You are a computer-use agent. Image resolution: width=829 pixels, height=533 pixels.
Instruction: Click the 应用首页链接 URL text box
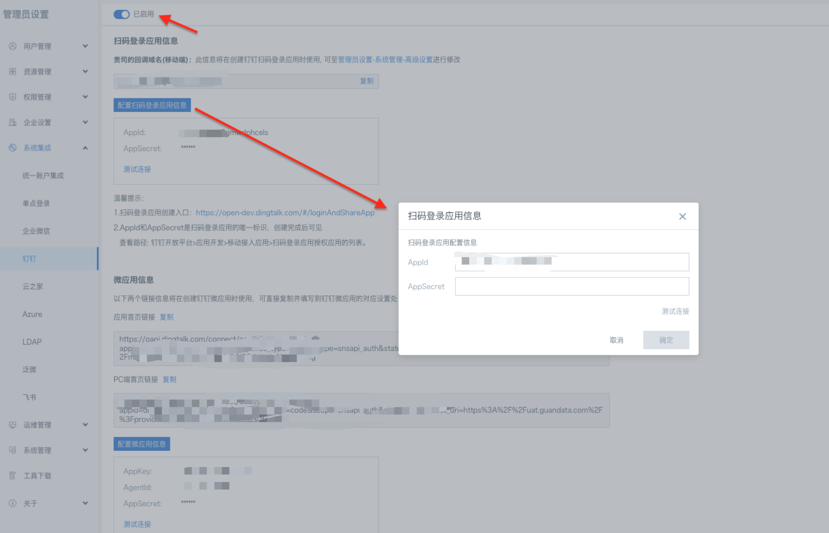coord(362,348)
